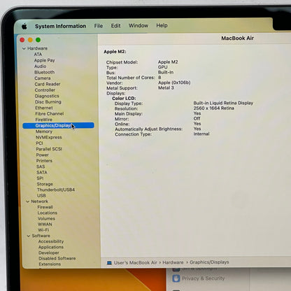This screenshot has width=291, height=291.
Task: Select Locations under Network
Action: pos(48,213)
